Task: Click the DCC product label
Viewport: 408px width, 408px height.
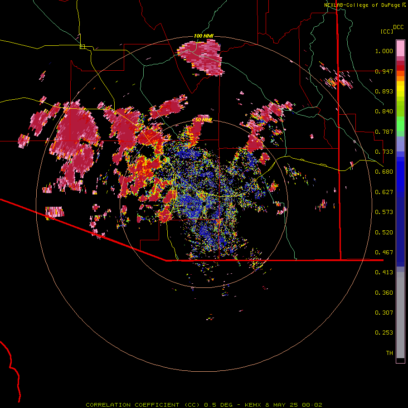Action: pos(398,27)
